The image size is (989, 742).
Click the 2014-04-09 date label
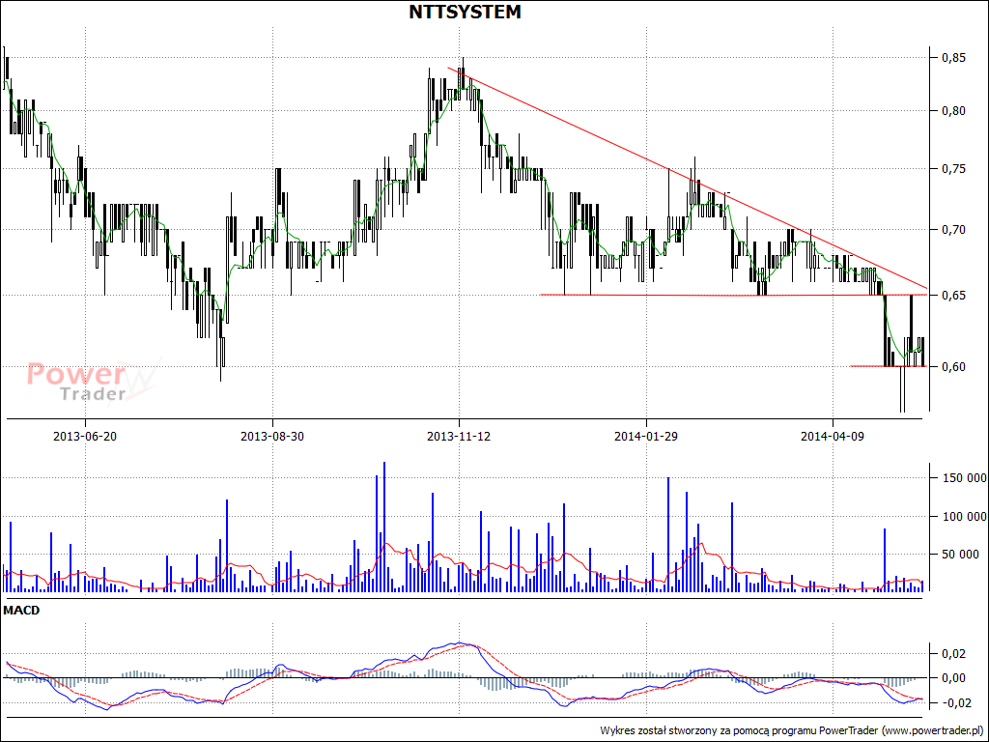tap(832, 436)
